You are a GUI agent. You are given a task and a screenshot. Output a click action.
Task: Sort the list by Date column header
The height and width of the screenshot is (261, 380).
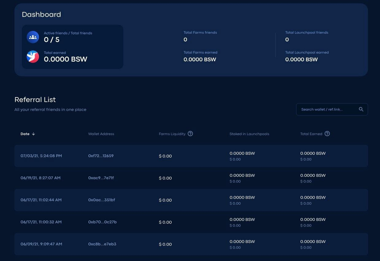(x=25, y=134)
